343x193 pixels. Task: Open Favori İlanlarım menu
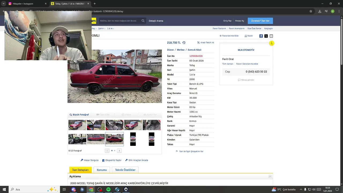point(219,28)
